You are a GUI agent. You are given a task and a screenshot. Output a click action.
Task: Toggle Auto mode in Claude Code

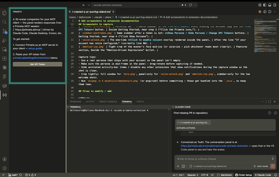(261, 166)
